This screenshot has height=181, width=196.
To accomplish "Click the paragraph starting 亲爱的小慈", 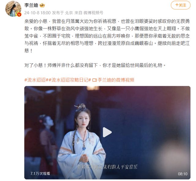I will 107,36.
